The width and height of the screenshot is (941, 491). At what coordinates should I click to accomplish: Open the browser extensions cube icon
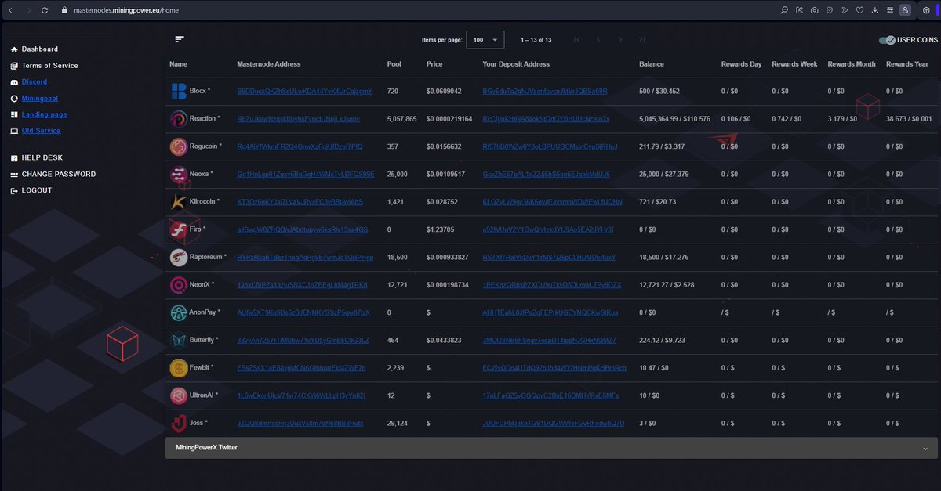point(926,10)
